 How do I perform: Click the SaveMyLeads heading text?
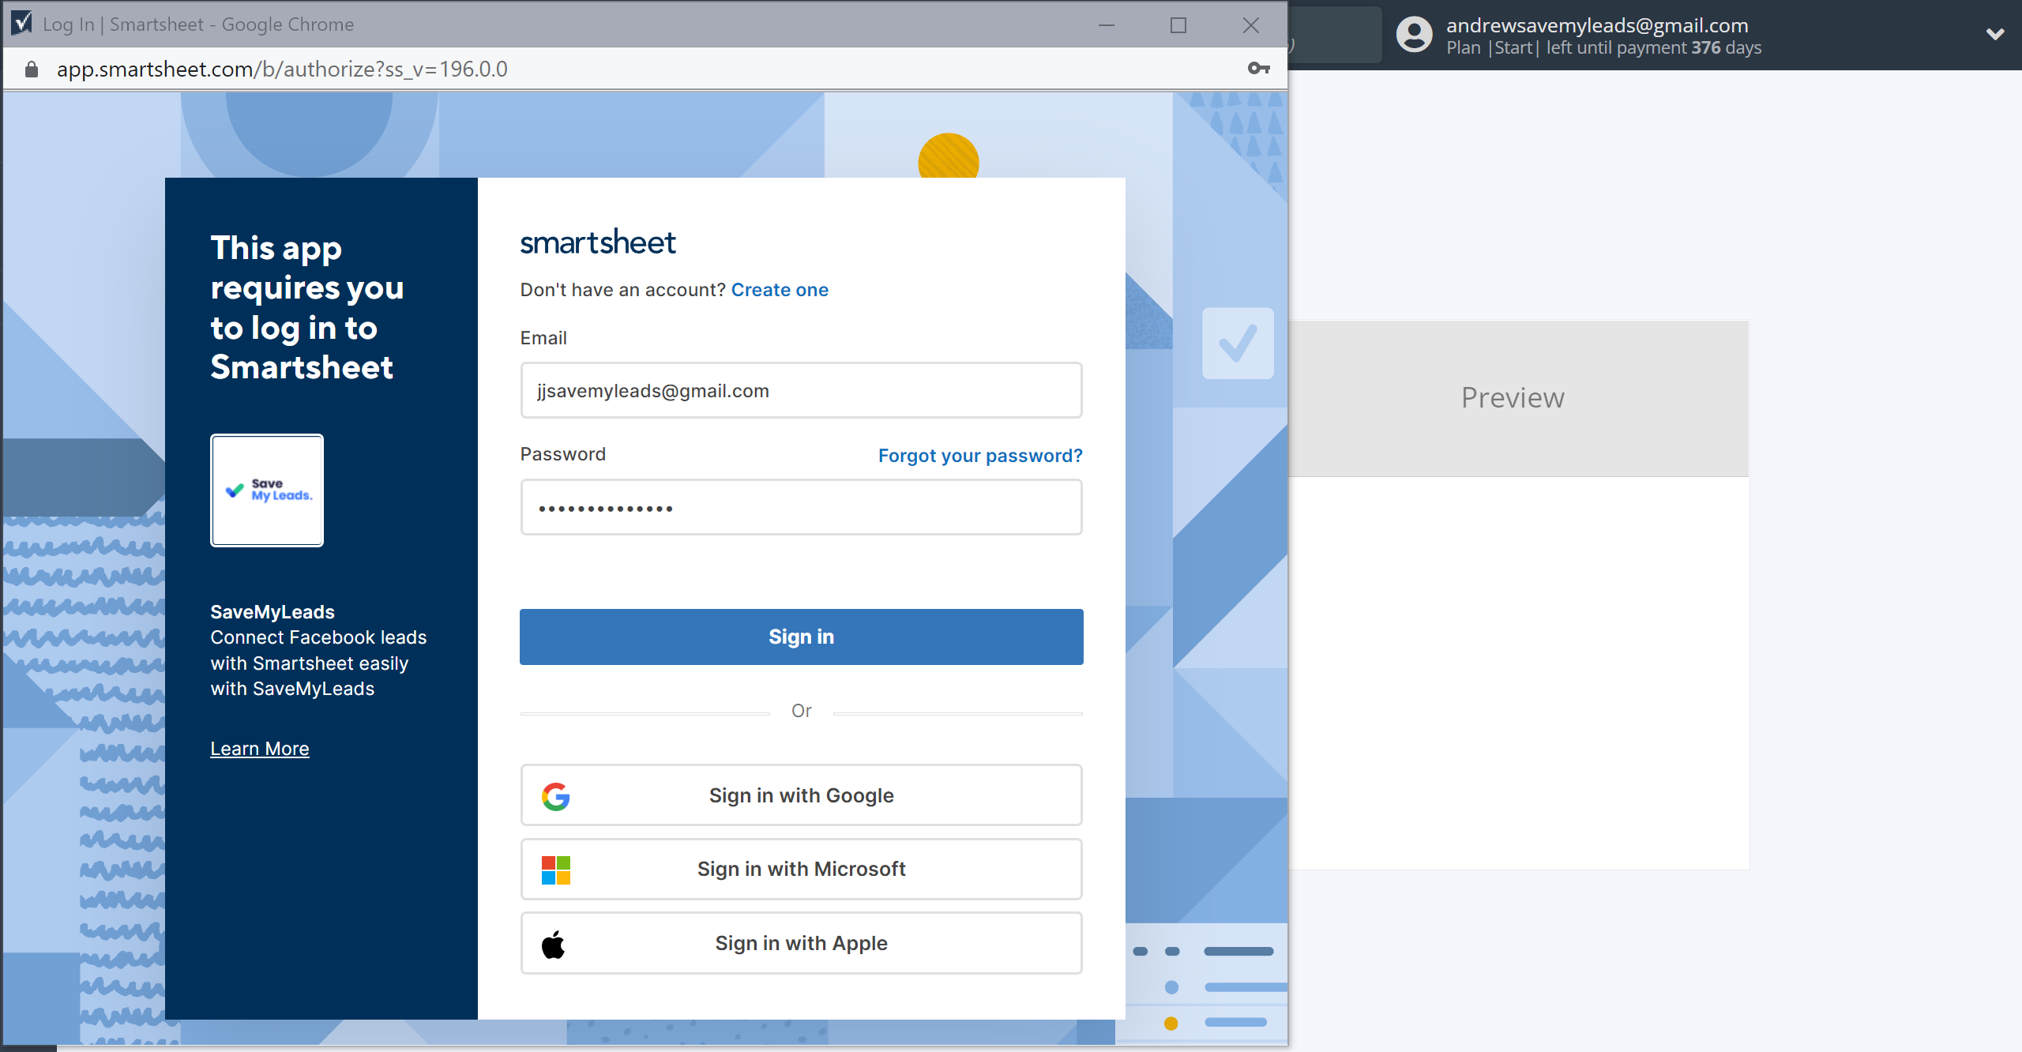click(x=272, y=612)
